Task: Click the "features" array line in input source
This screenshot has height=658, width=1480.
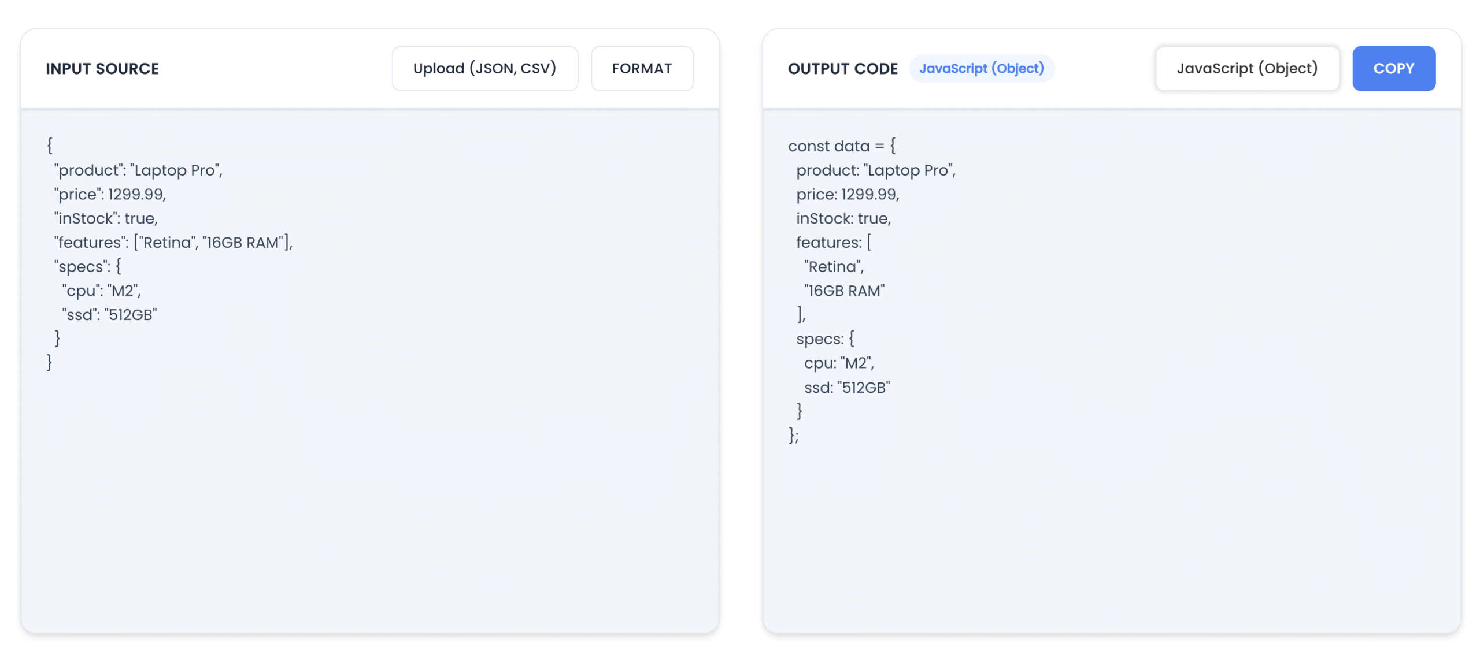Action: pyautogui.click(x=173, y=242)
